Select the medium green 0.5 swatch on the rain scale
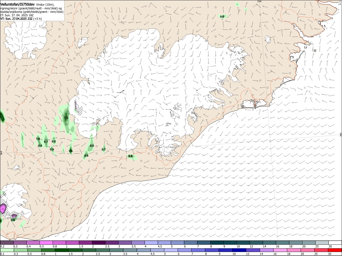Viewport: 342px width, 256px height. click(34, 250)
